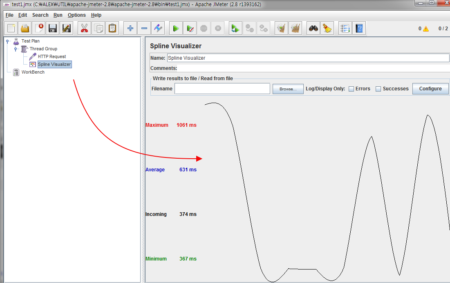450x283 pixels.
Task: Click Start no pauses icon
Action: 190,28
